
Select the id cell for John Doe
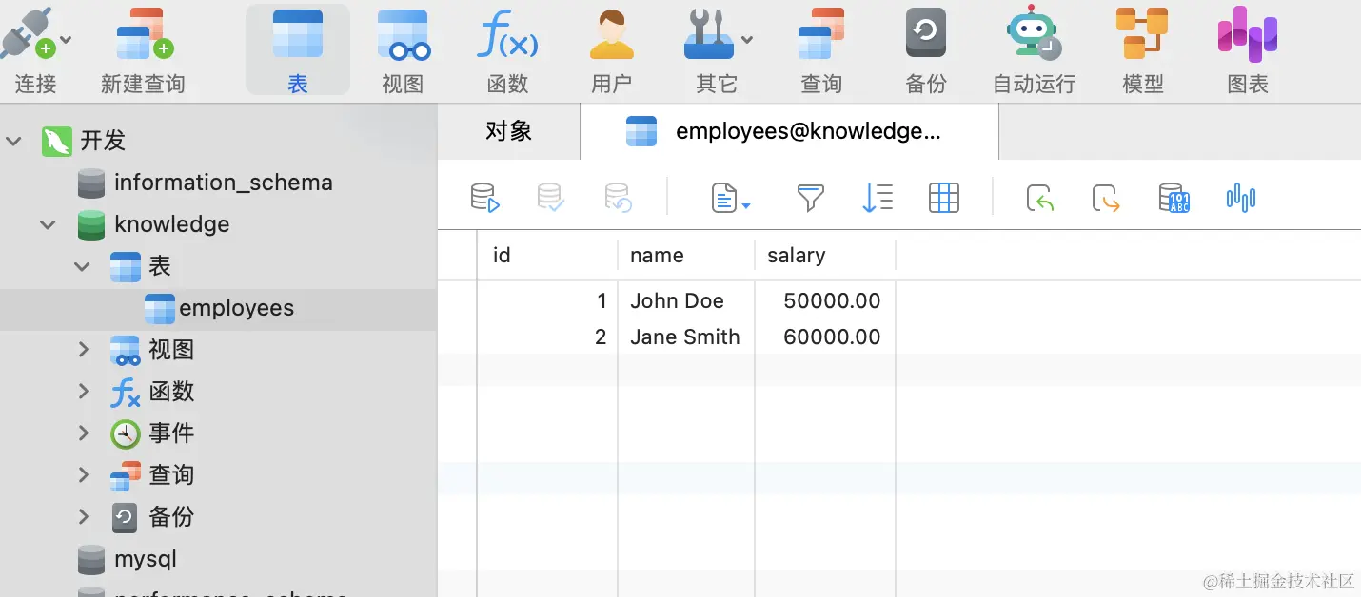(x=547, y=300)
